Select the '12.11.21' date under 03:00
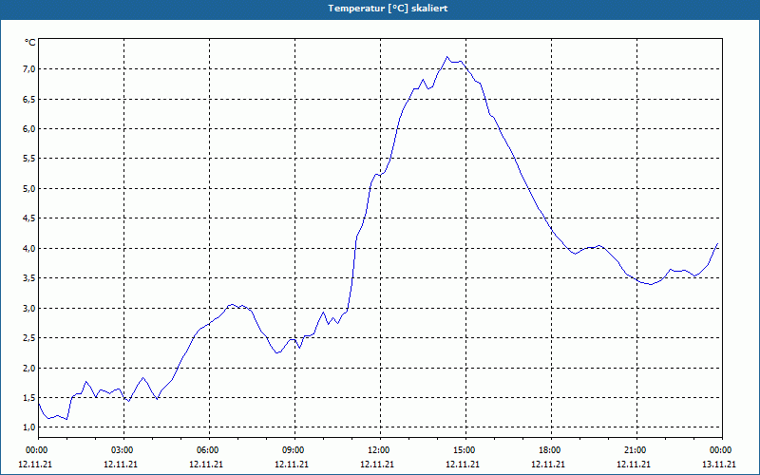The image size is (760, 475). click(x=121, y=464)
